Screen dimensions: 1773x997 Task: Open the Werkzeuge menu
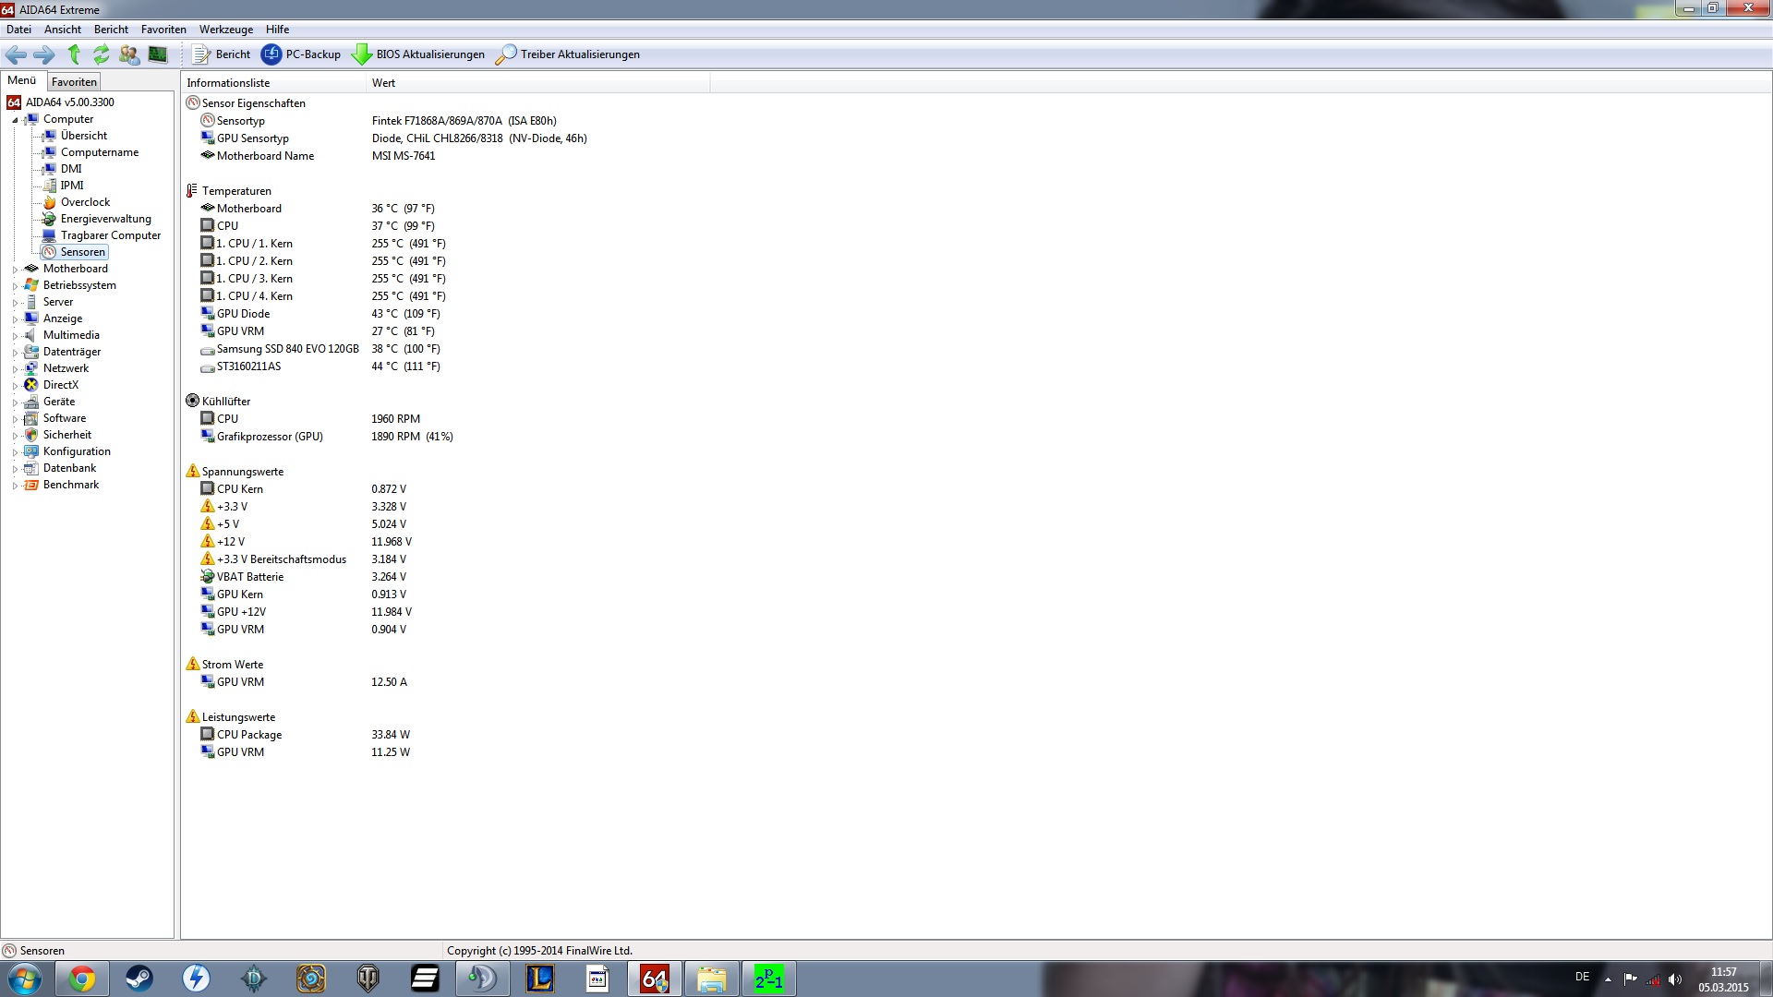[x=225, y=30]
